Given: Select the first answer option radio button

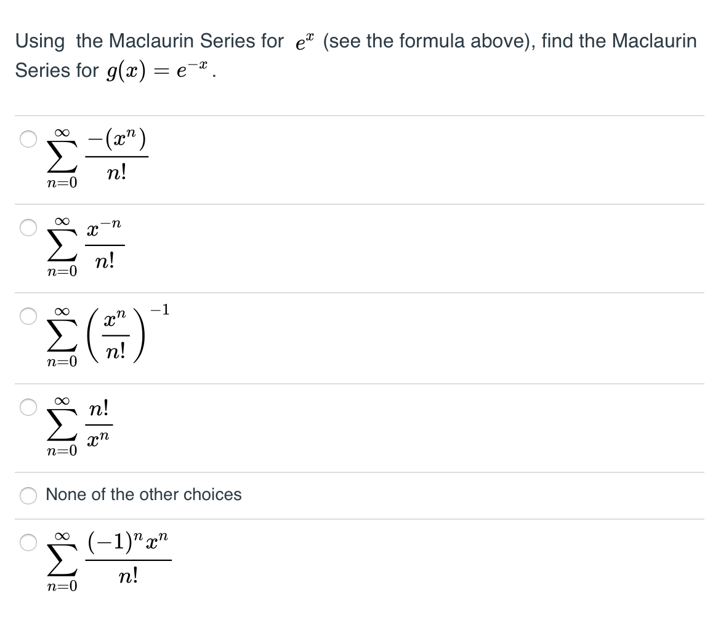Looking at the screenshot, I should click(27, 140).
